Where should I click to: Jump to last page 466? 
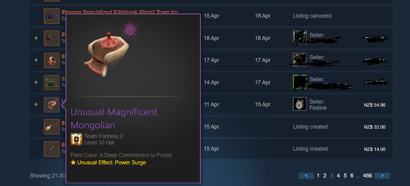point(367,175)
